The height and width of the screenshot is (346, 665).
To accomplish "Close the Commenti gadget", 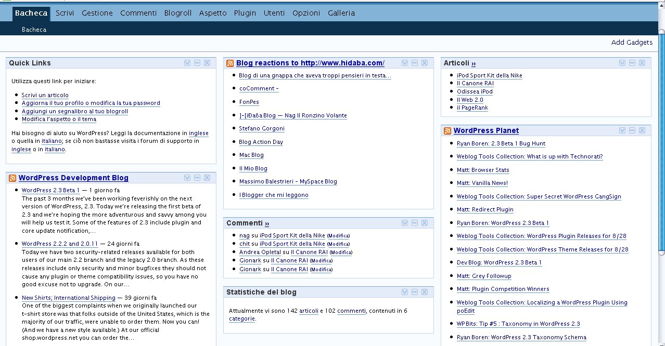I will coord(425,223).
